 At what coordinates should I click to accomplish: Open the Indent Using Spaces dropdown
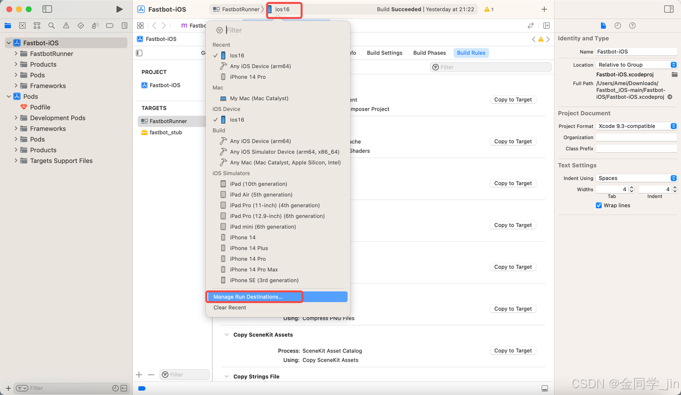pyautogui.click(x=636, y=178)
